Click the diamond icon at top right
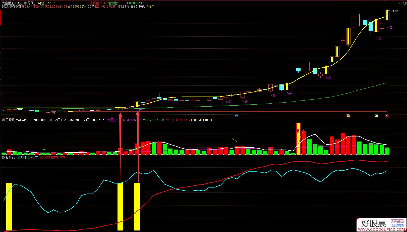The image size is (407, 232). point(400,3)
